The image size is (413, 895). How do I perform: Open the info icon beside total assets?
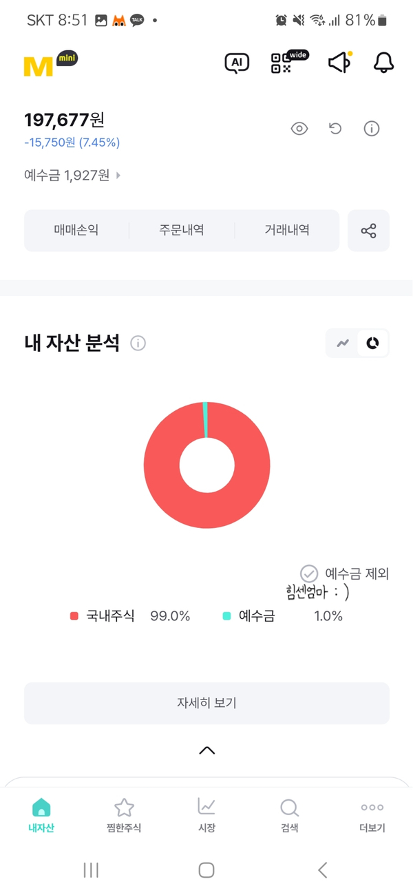tap(372, 128)
